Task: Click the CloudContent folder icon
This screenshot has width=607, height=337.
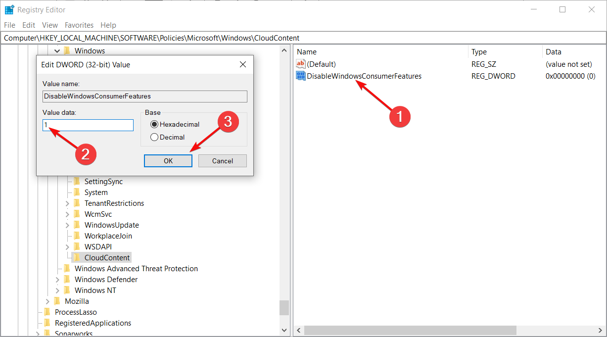Action: coord(77,257)
